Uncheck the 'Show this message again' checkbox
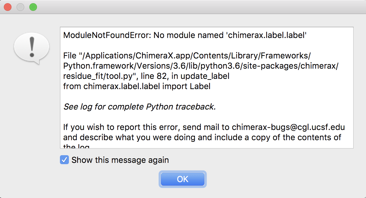The width and height of the screenshot is (366, 198). tap(64, 160)
